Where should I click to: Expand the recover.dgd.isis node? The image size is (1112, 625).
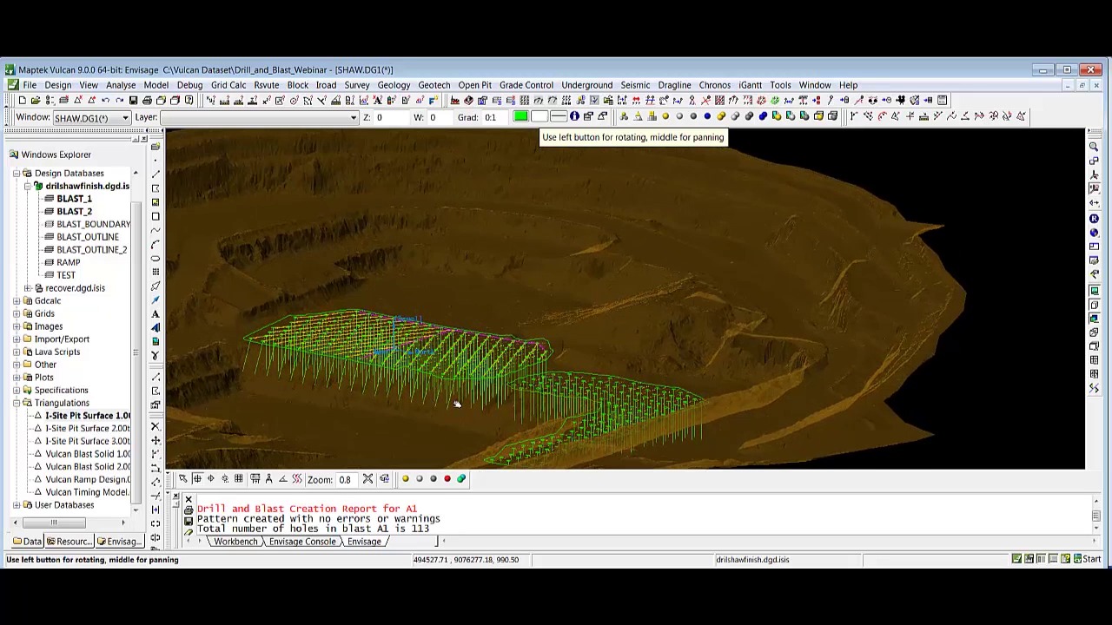pyautogui.click(x=27, y=288)
